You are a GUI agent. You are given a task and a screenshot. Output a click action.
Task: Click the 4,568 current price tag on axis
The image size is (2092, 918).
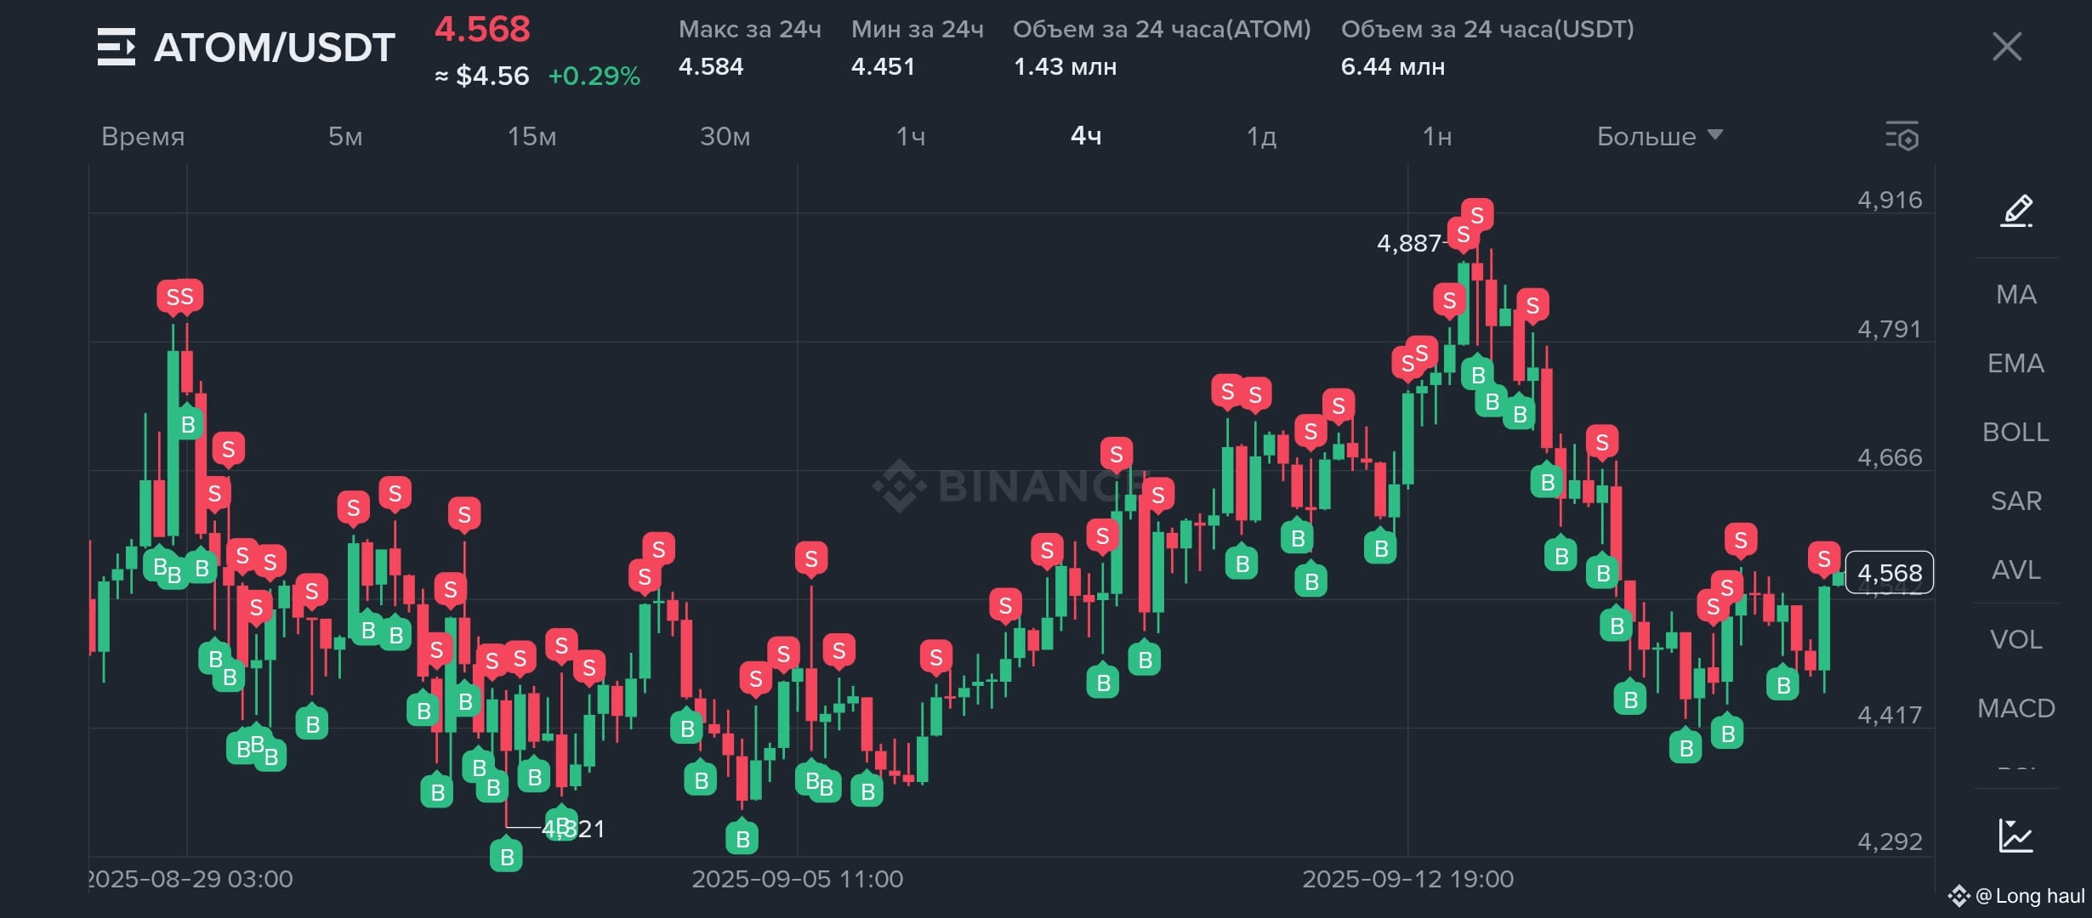pyautogui.click(x=1890, y=573)
